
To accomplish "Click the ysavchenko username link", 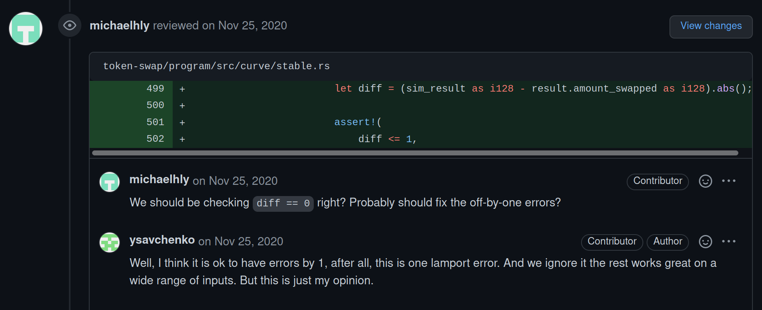I will (x=162, y=240).
